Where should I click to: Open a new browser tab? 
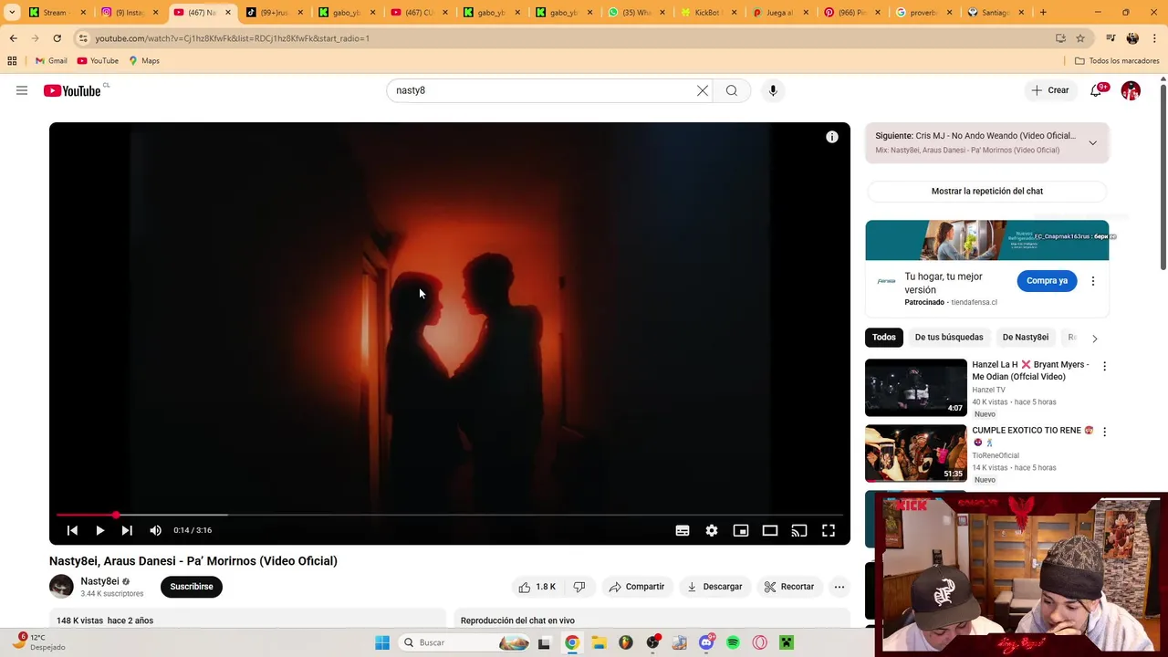[1043, 13]
